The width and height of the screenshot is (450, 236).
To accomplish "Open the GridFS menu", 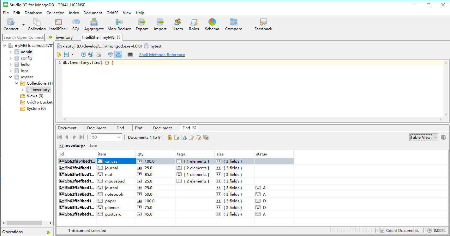I will 112,13.
